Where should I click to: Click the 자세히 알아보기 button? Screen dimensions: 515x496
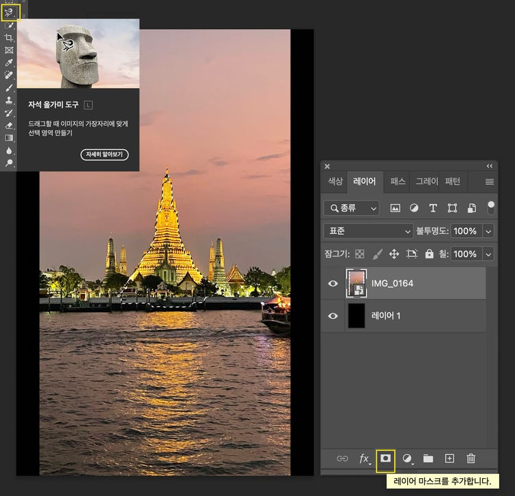[104, 155]
